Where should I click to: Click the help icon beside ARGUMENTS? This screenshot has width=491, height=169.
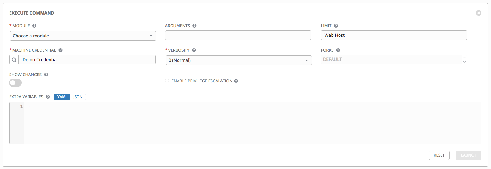(x=194, y=26)
